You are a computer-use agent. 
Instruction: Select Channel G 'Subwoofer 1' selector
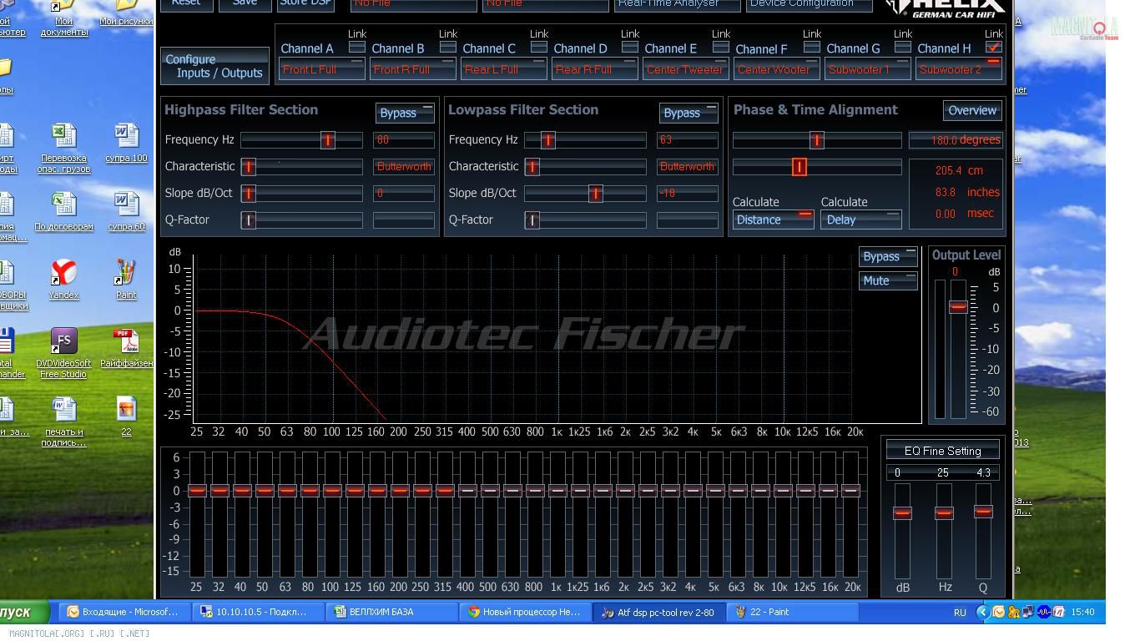pos(868,69)
